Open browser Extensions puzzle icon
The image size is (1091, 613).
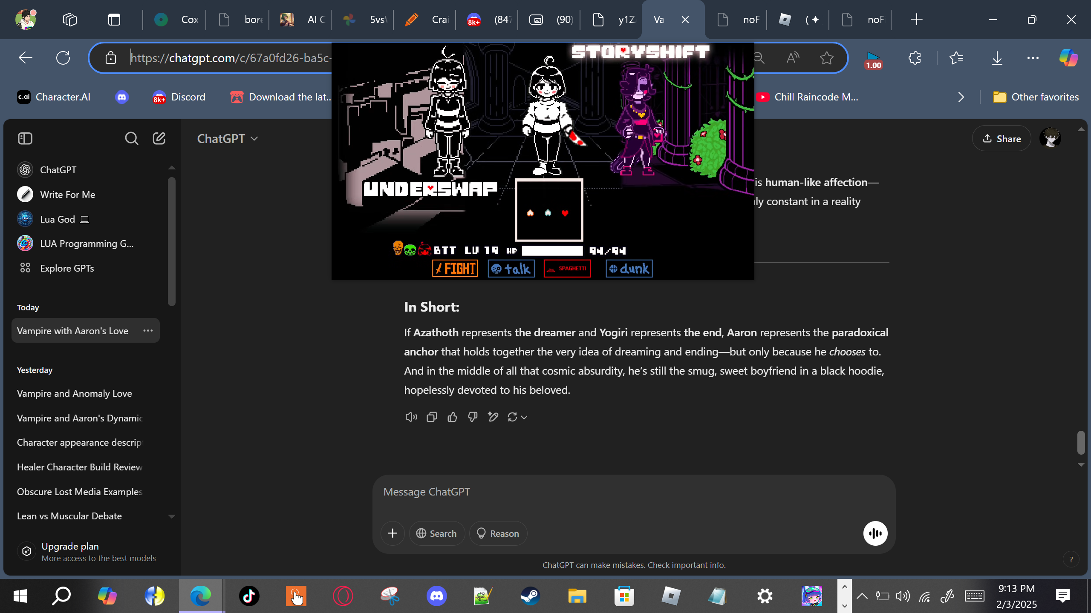915,58
